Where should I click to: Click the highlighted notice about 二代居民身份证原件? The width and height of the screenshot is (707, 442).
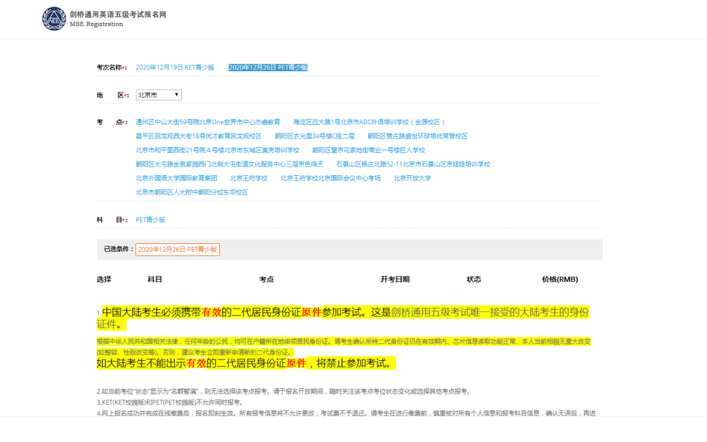point(342,318)
